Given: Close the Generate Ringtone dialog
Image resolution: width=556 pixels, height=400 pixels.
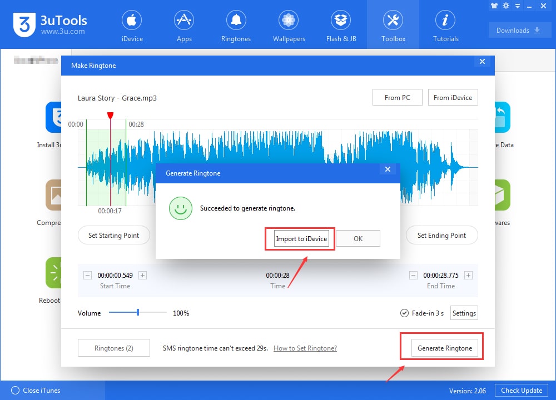Looking at the screenshot, I should 388,169.
